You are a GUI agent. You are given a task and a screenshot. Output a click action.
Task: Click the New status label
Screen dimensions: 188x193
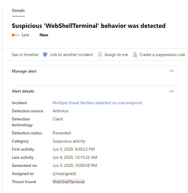coord(44,35)
